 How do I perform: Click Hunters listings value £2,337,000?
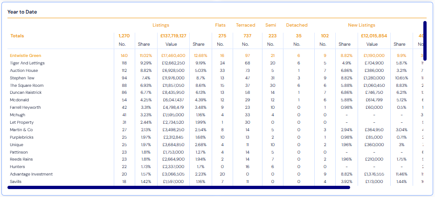(x=173, y=167)
